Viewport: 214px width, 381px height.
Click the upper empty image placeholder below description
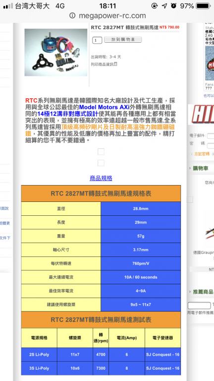[101, 152]
